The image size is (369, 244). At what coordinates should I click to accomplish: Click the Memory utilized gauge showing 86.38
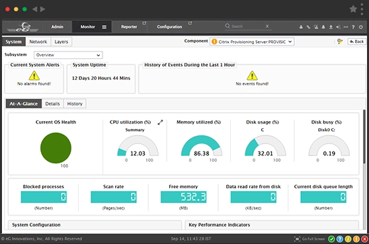[x=202, y=145]
